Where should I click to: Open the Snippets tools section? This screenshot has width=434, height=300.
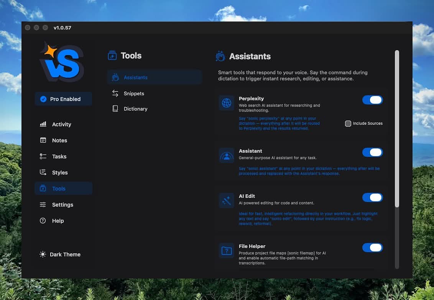(134, 93)
